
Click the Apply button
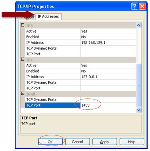coord(105,142)
